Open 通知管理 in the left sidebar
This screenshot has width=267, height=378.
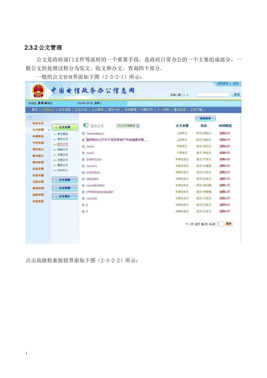coord(38,162)
